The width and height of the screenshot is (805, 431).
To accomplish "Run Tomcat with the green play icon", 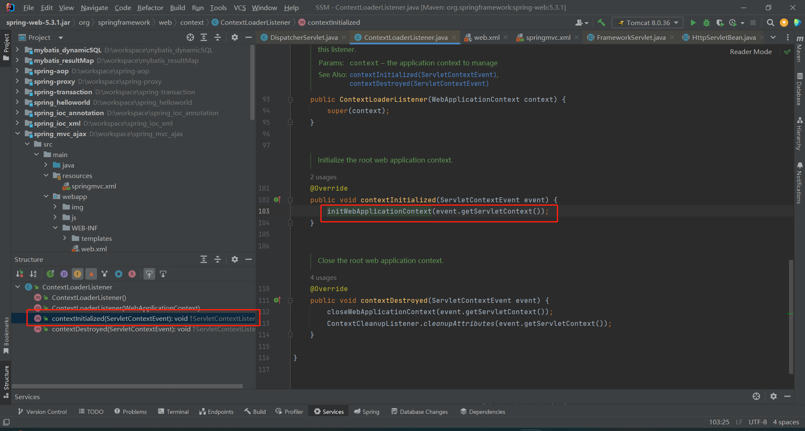I will pos(693,23).
